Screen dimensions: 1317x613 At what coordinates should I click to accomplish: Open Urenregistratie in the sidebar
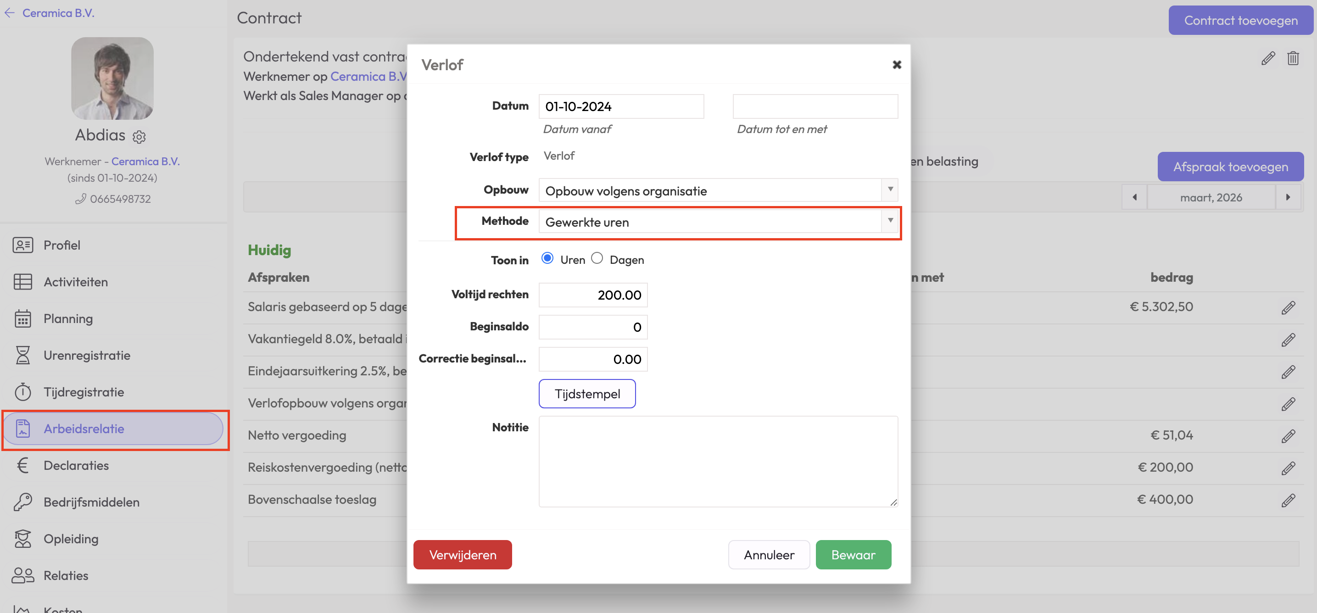pyautogui.click(x=86, y=355)
